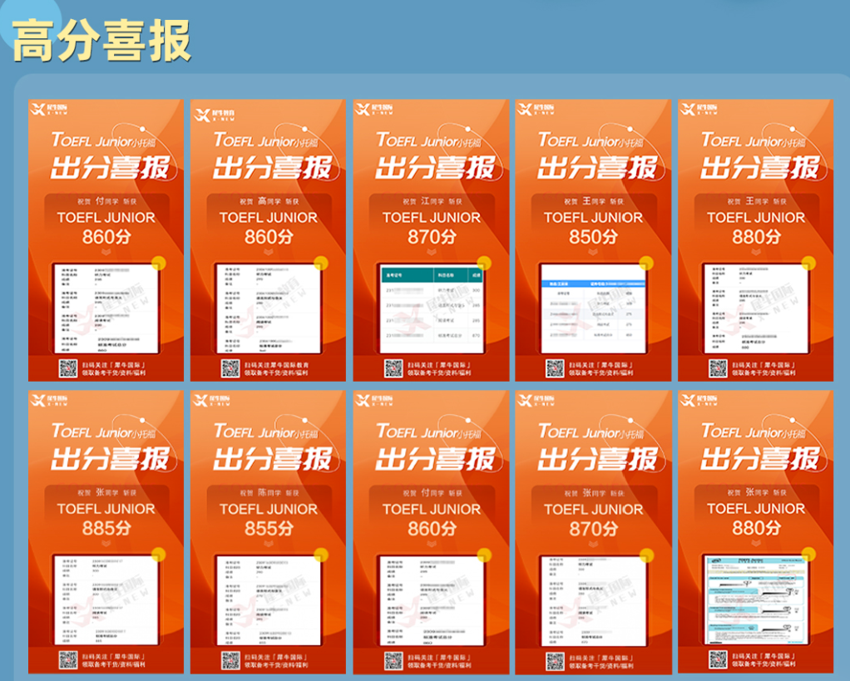
Task: Click the QR code on 张同学's 885分 poster
Action: pyautogui.click(x=67, y=660)
